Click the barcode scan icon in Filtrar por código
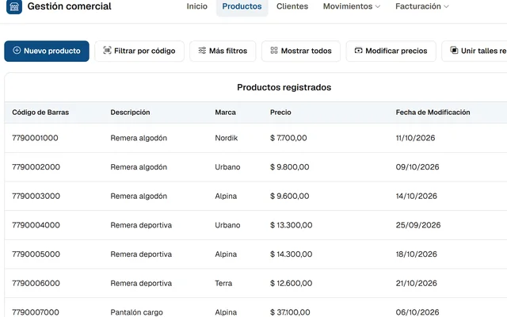507x317 pixels. click(x=107, y=51)
